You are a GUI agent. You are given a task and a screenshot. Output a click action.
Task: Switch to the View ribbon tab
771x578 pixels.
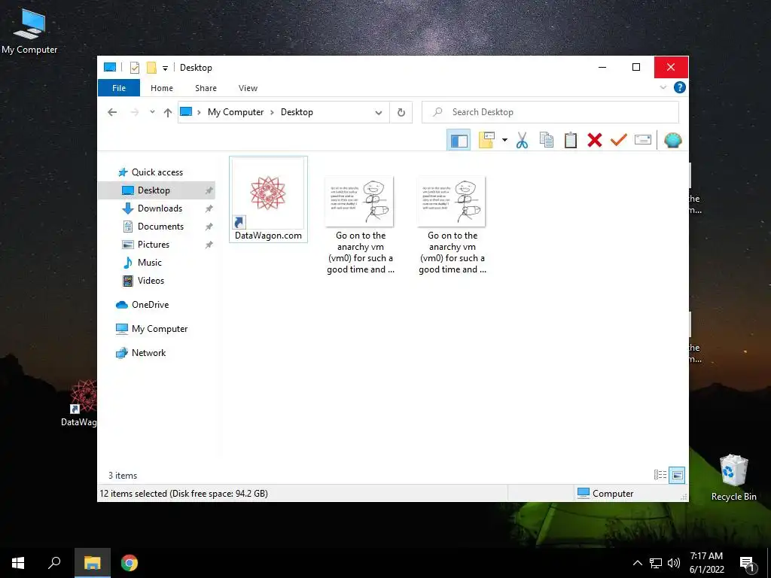pos(248,88)
